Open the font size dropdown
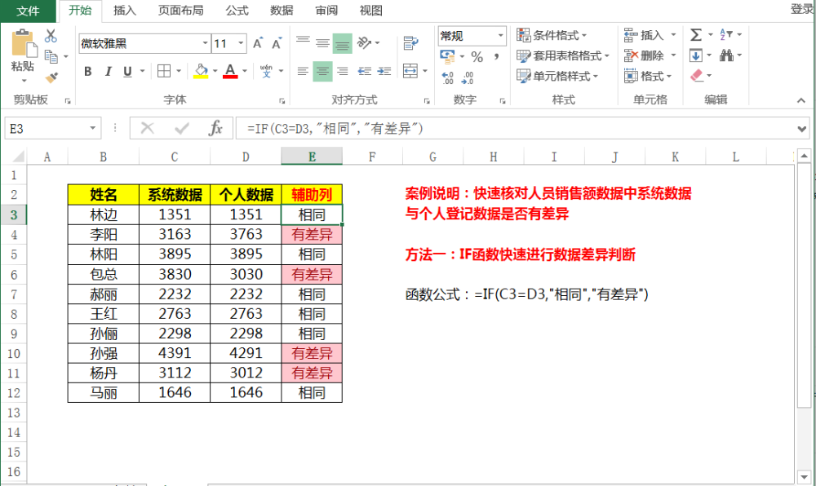 (241, 43)
